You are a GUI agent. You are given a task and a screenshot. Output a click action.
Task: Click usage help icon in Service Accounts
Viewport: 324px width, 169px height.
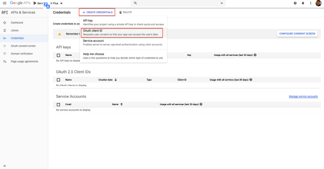201,104
